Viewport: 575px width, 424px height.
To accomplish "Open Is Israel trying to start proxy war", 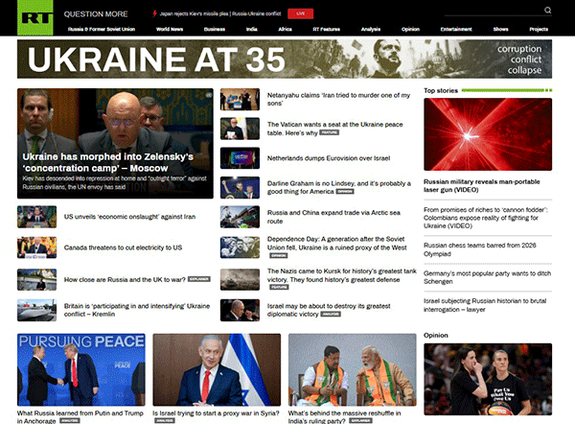I will coord(216,413).
